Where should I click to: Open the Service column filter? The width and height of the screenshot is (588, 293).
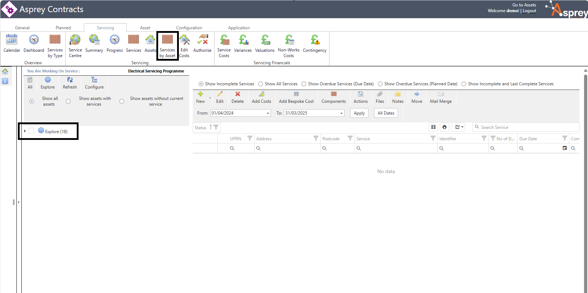(433, 138)
